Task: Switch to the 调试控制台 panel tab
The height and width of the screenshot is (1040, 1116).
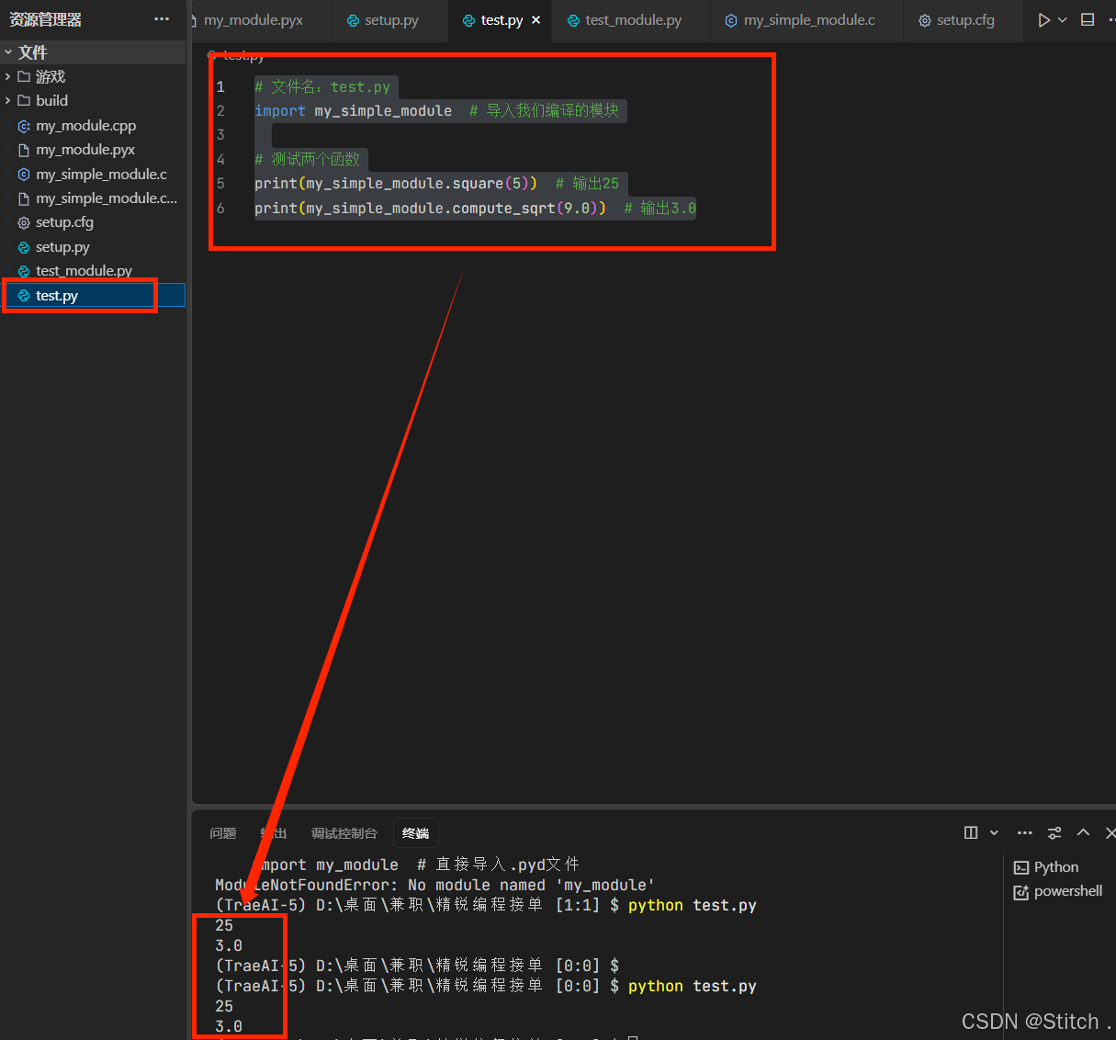Action: pos(344,832)
